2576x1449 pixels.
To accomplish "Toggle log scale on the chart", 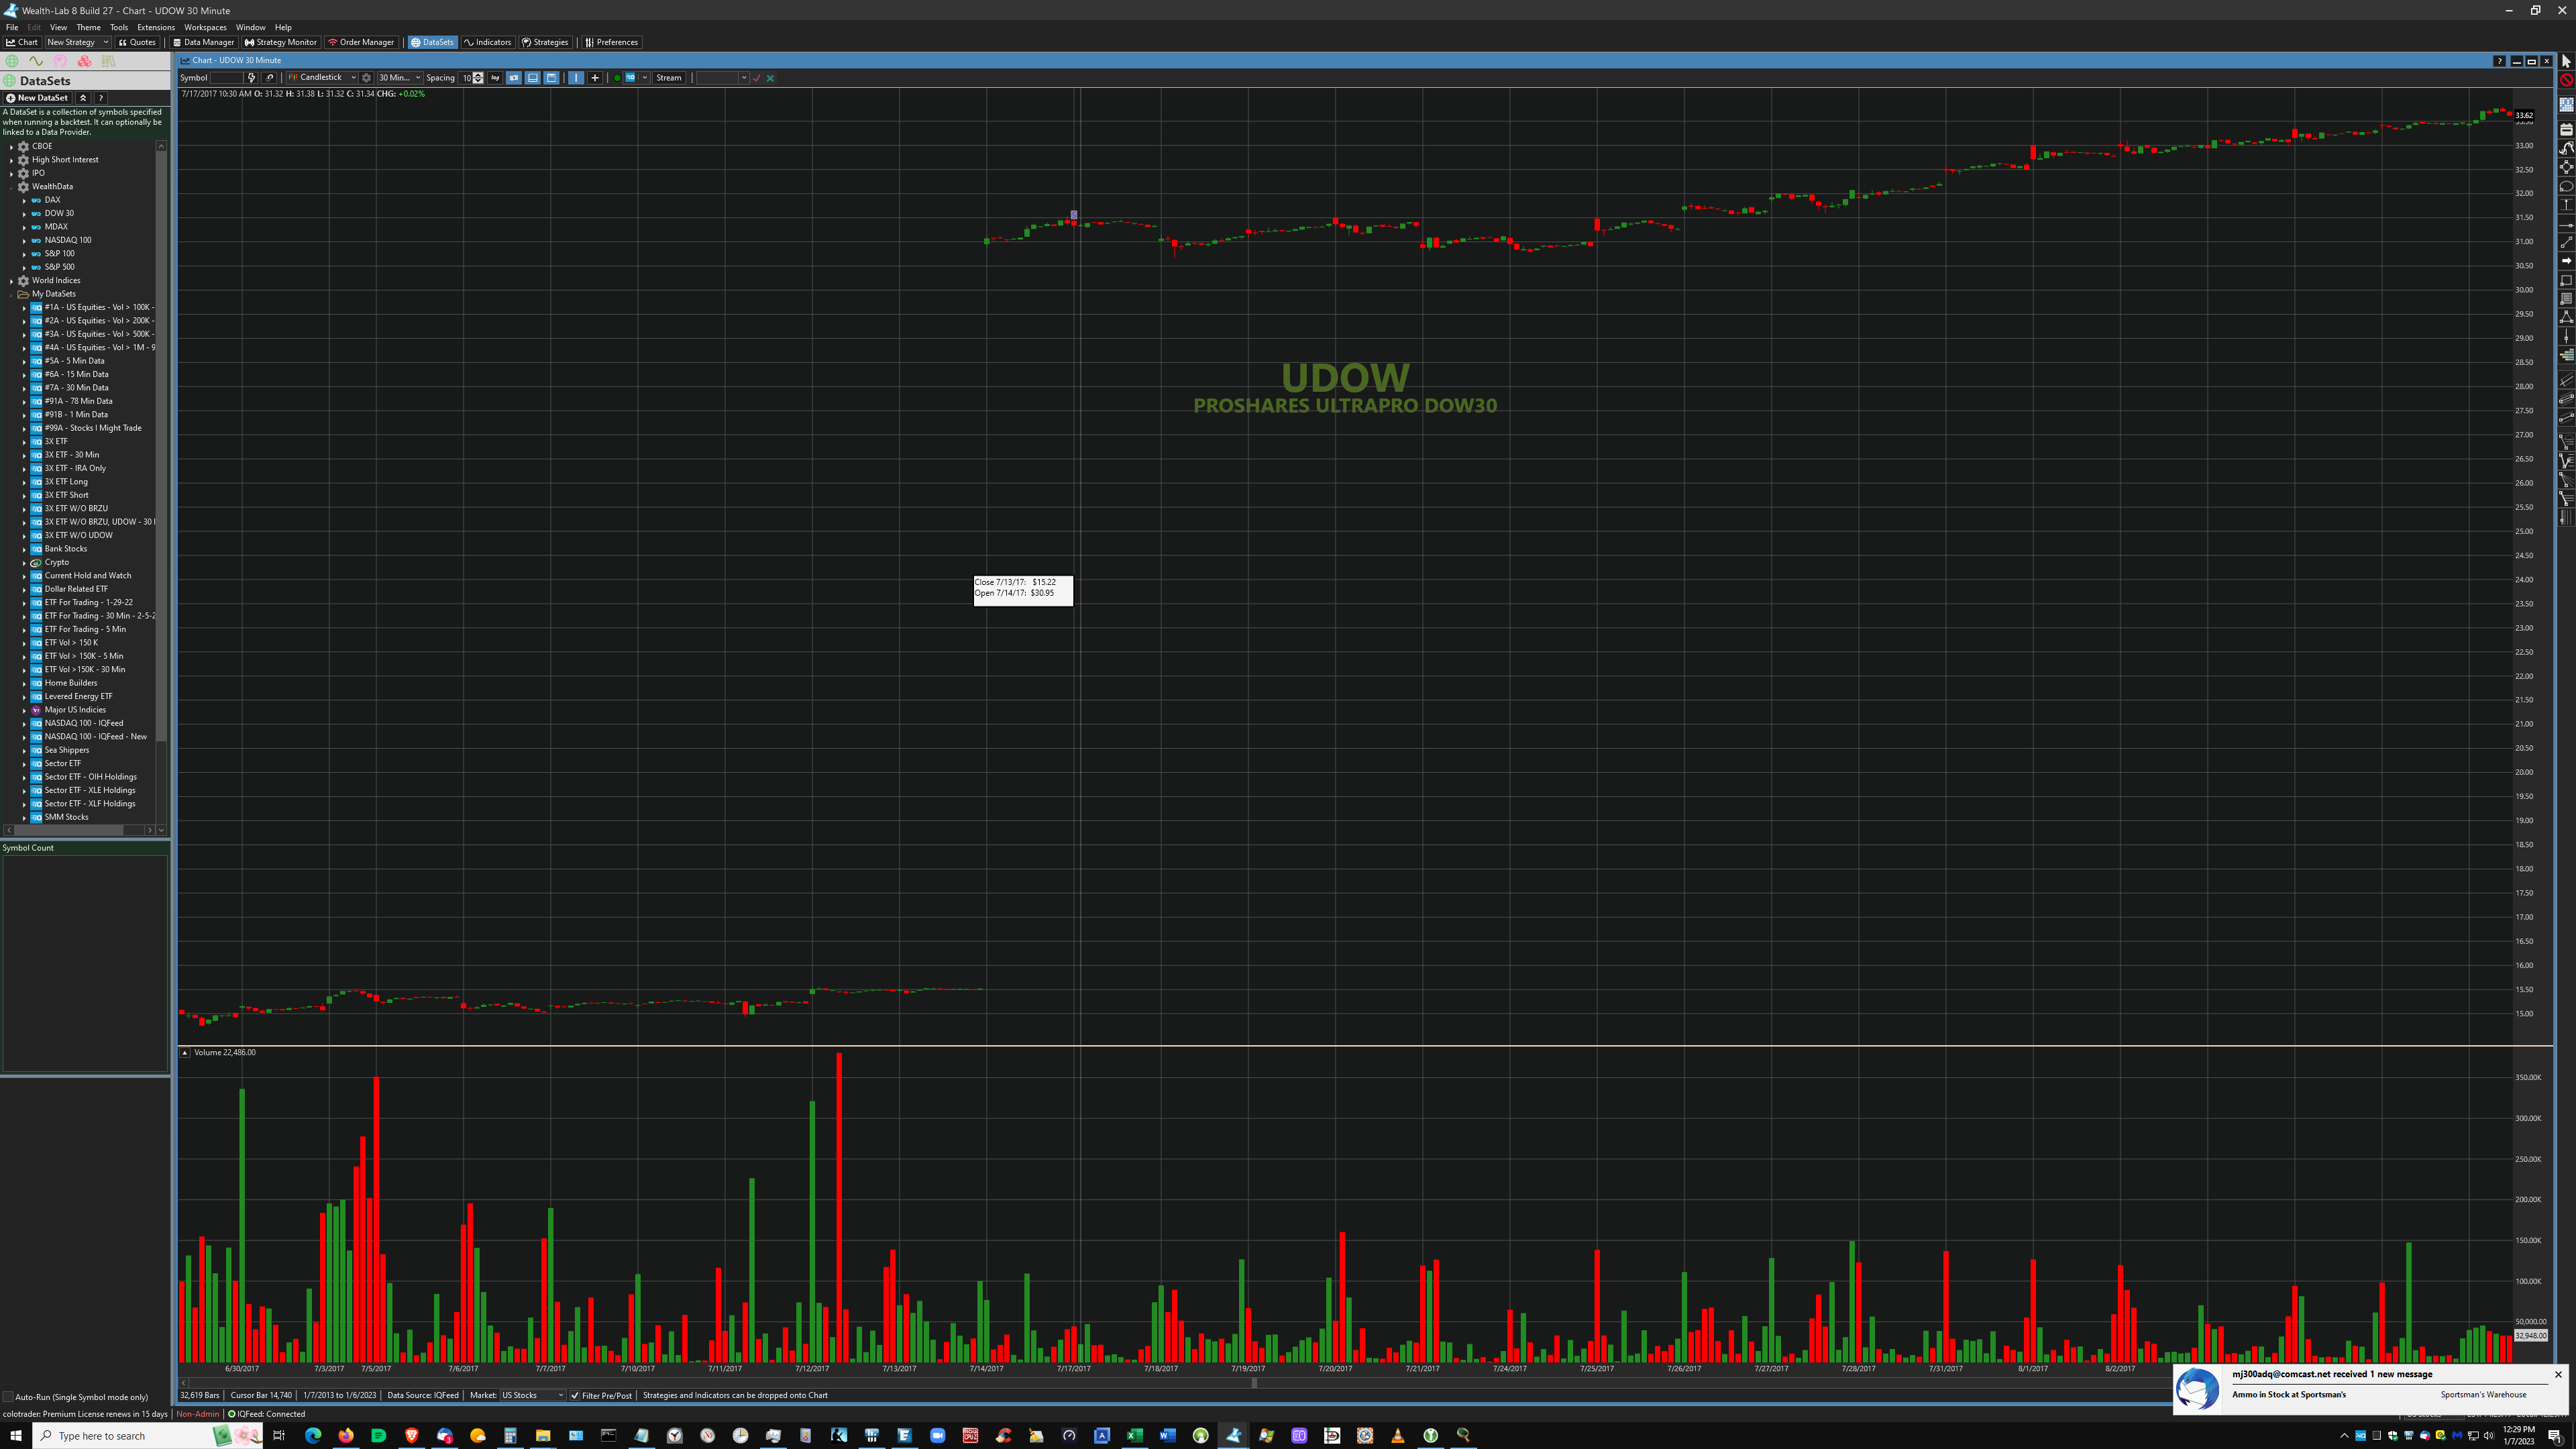I will [495, 78].
